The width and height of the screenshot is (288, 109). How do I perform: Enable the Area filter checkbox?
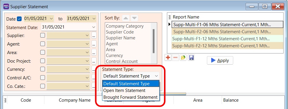[43, 52]
